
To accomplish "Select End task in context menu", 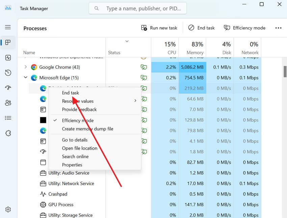I will pyautogui.click(x=71, y=93).
